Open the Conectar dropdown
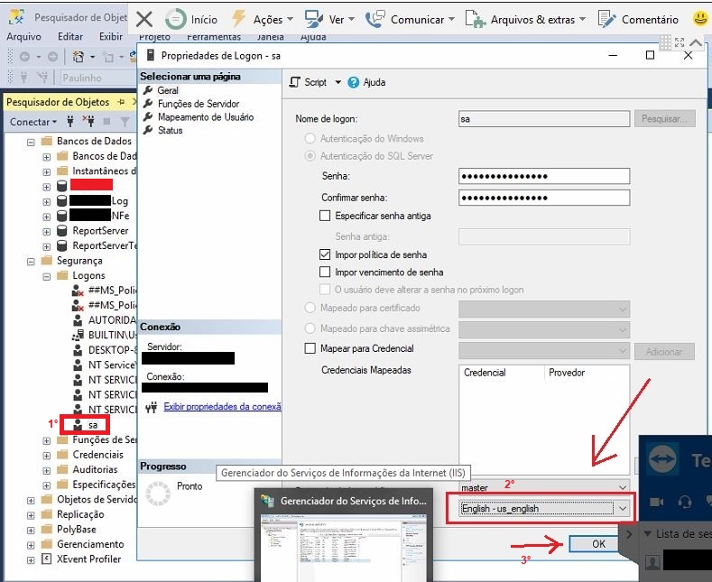 (x=33, y=122)
